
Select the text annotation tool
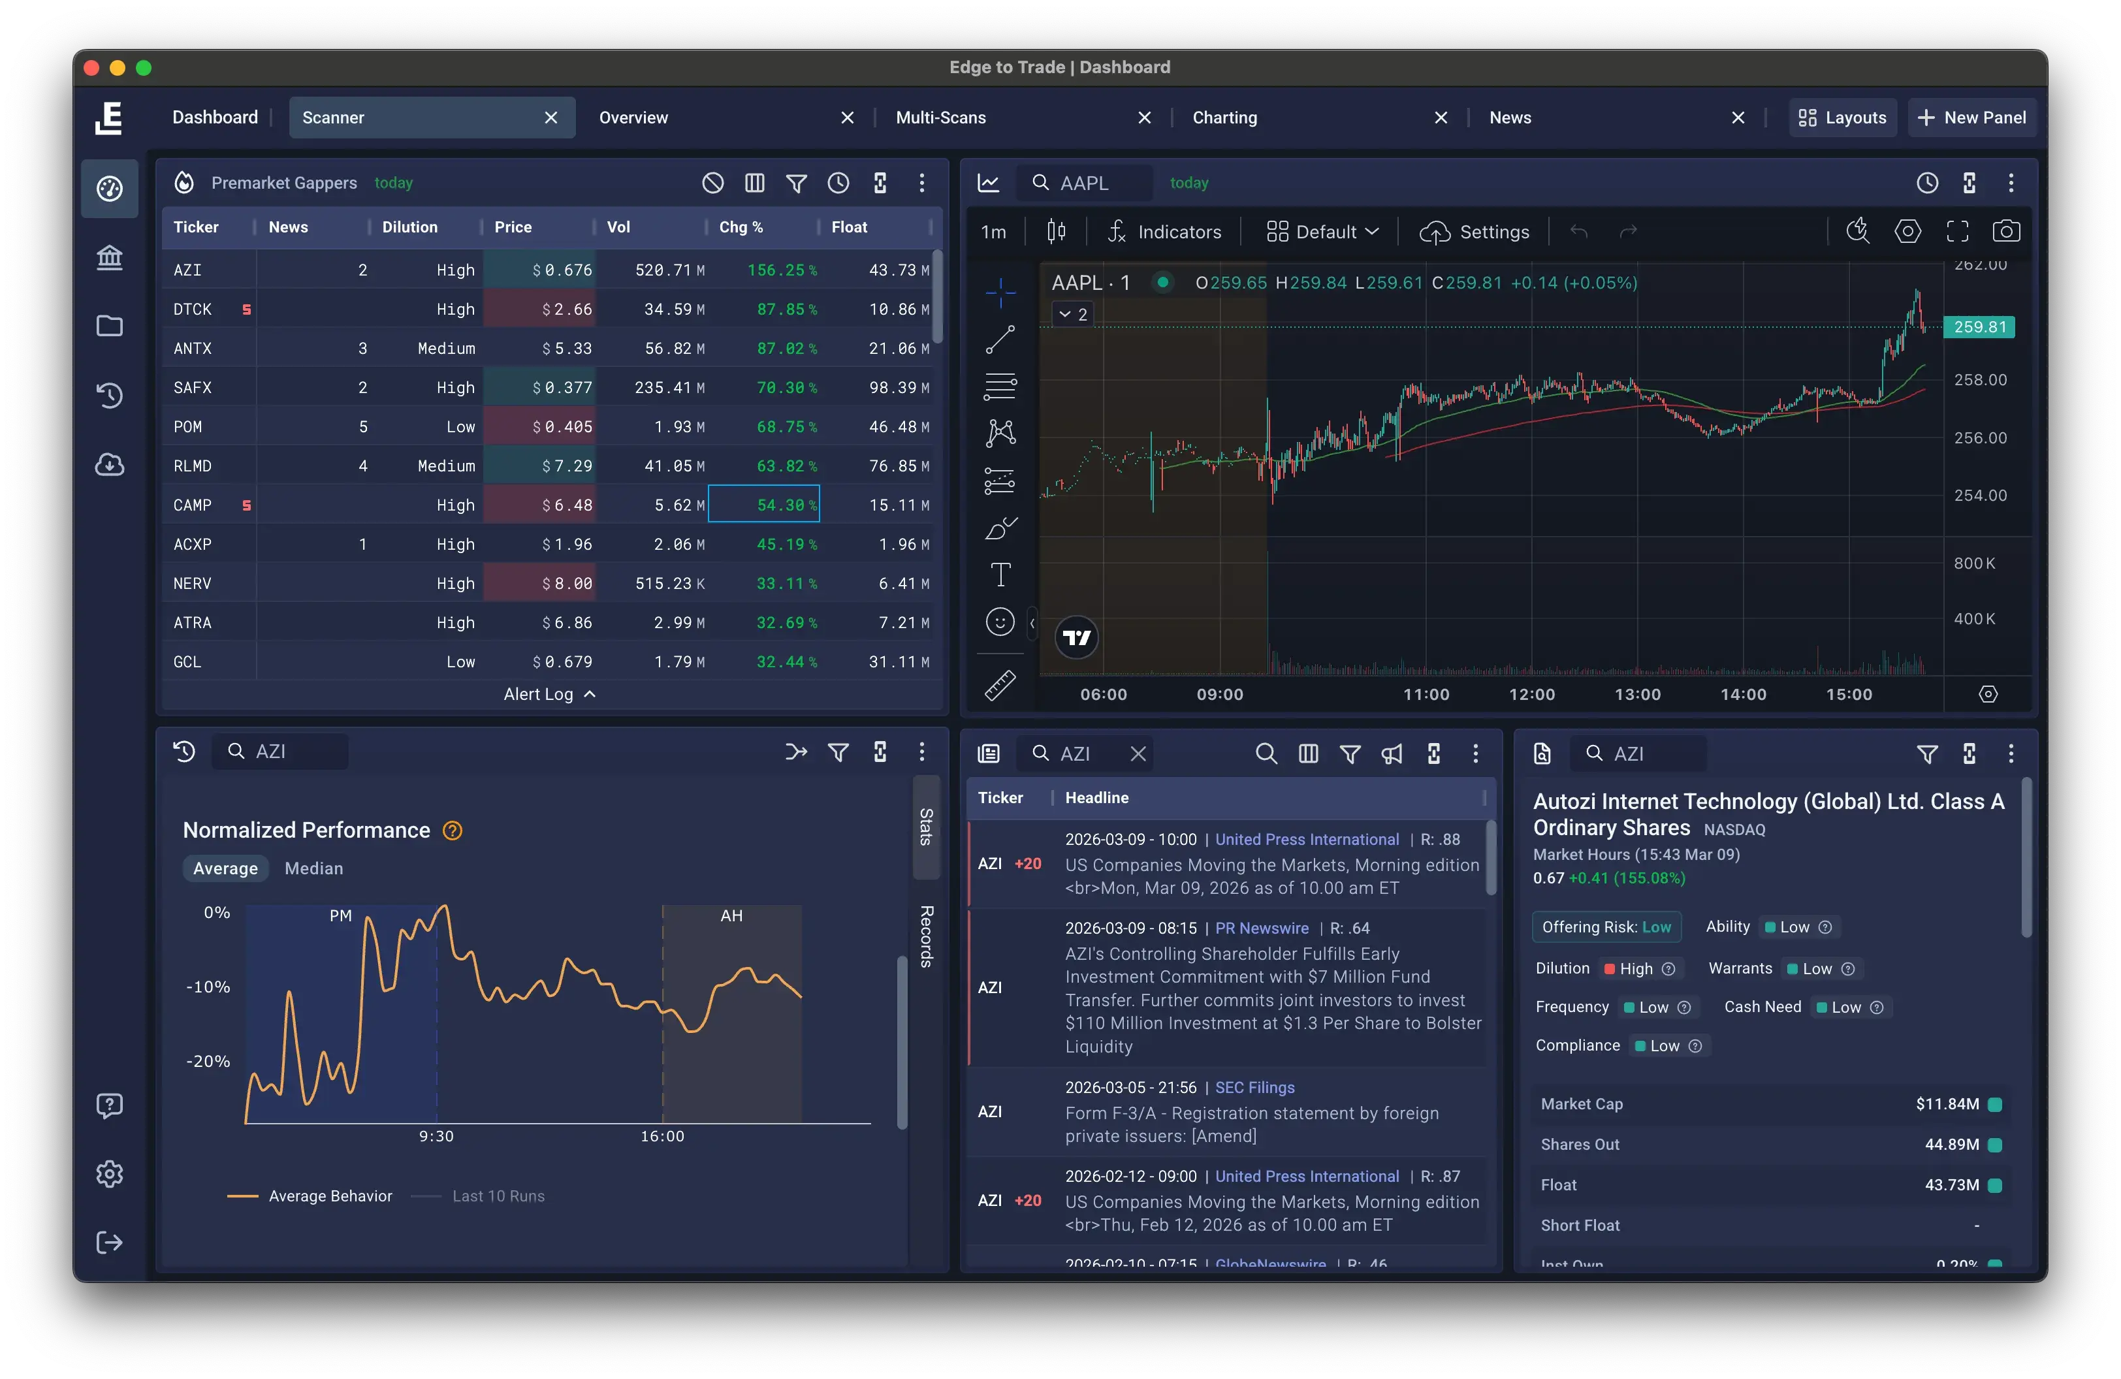pos(1000,575)
